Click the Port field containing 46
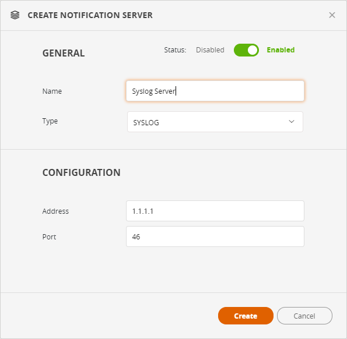347x339 pixels. pos(215,236)
